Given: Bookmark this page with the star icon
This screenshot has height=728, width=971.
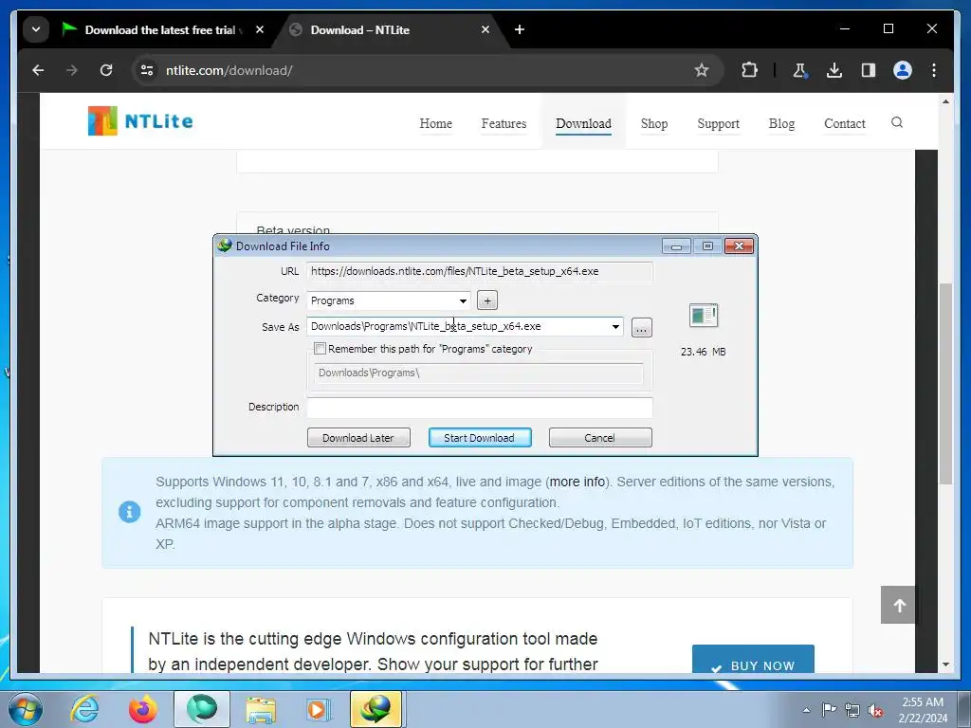Looking at the screenshot, I should [x=701, y=70].
